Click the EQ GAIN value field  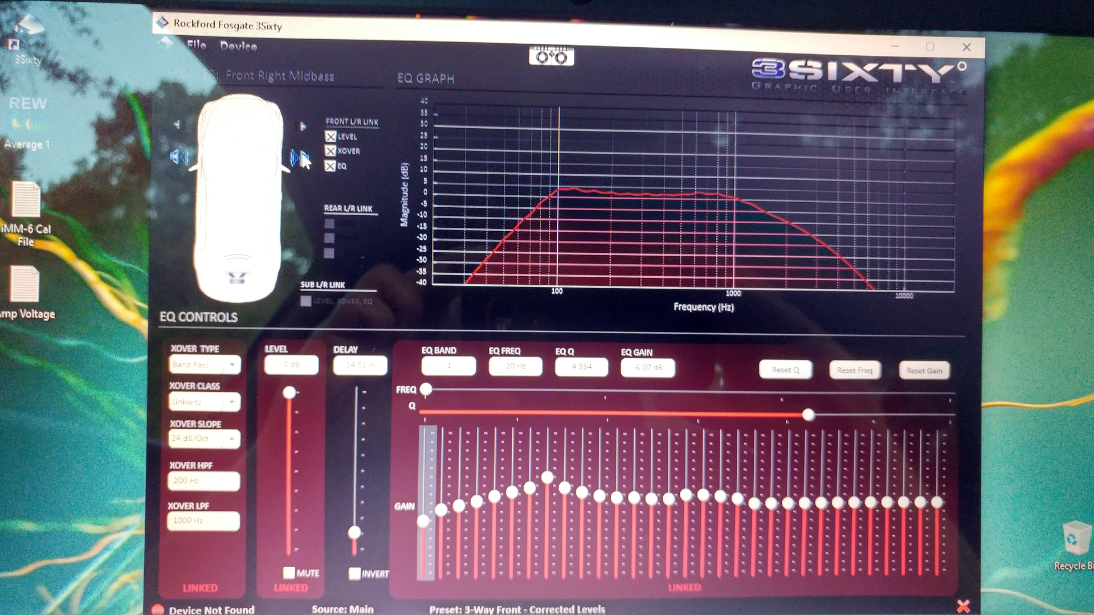click(648, 367)
